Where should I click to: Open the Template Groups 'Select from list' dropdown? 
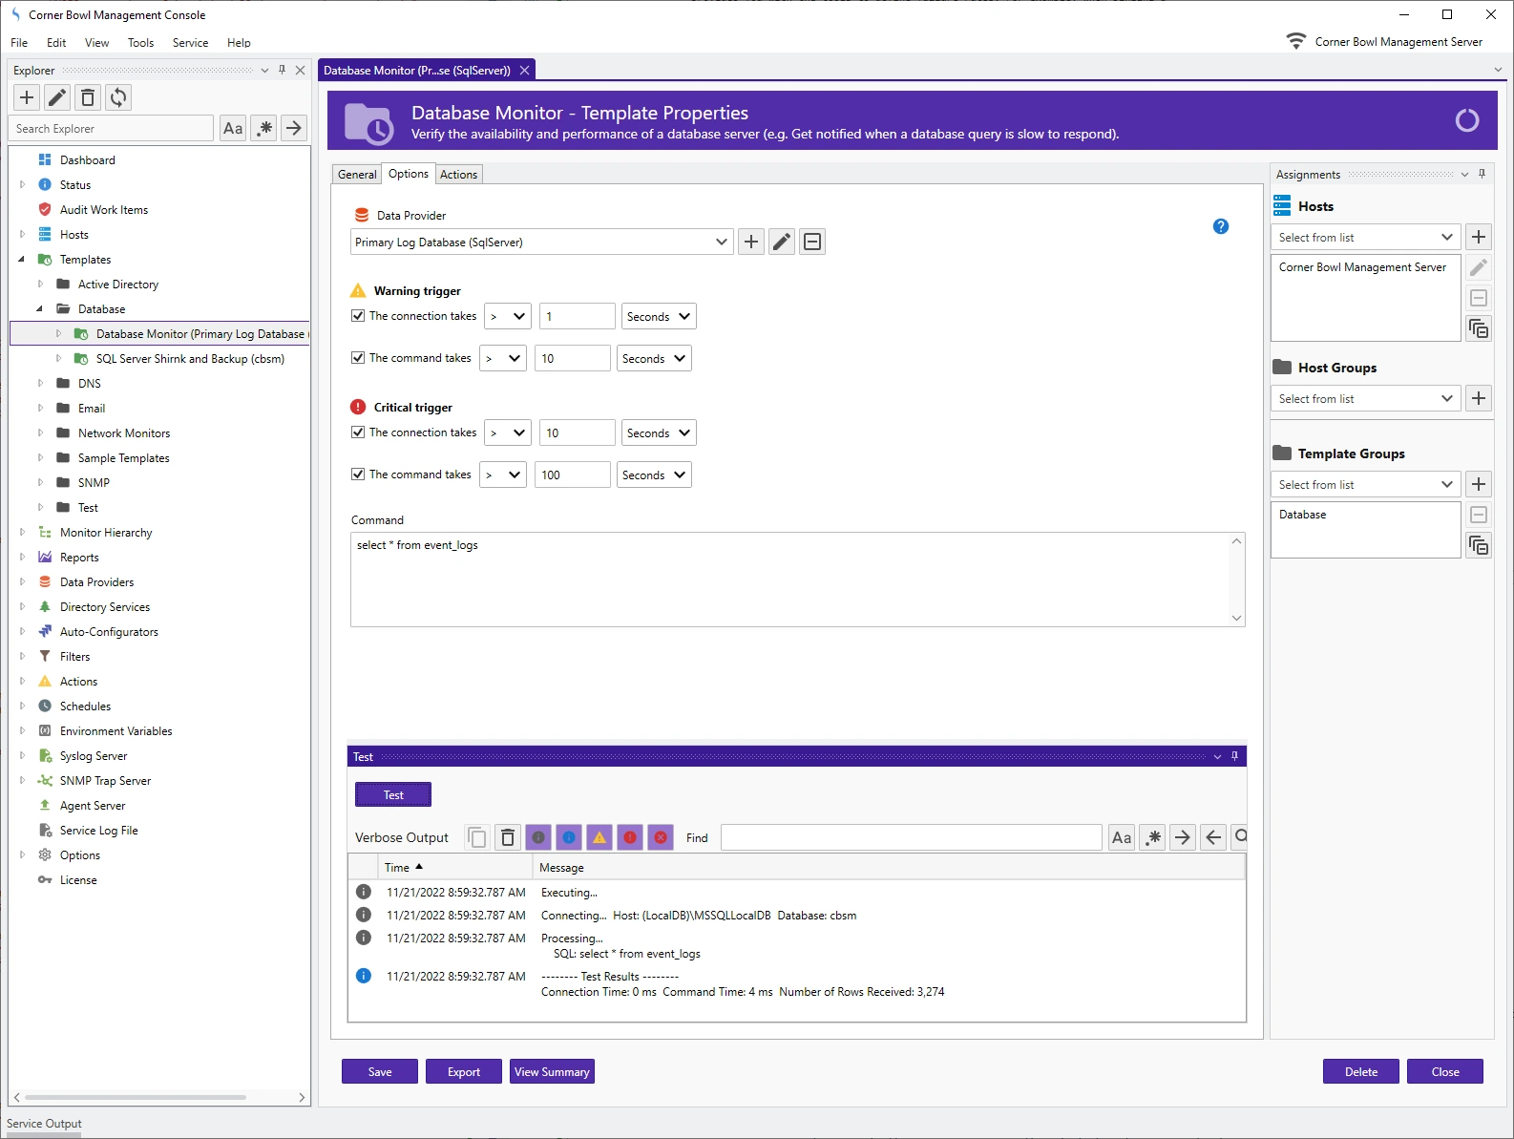click(x=1446, y=485)
